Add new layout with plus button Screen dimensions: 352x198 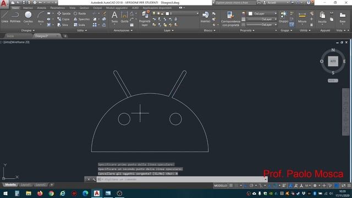pyautogui.click(x=52, y=185)
